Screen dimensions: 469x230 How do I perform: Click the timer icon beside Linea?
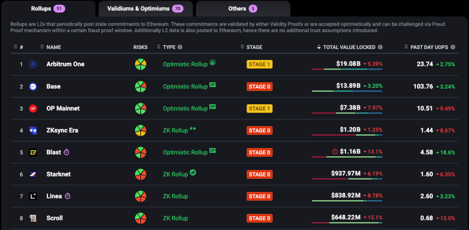tap(67, 196)
